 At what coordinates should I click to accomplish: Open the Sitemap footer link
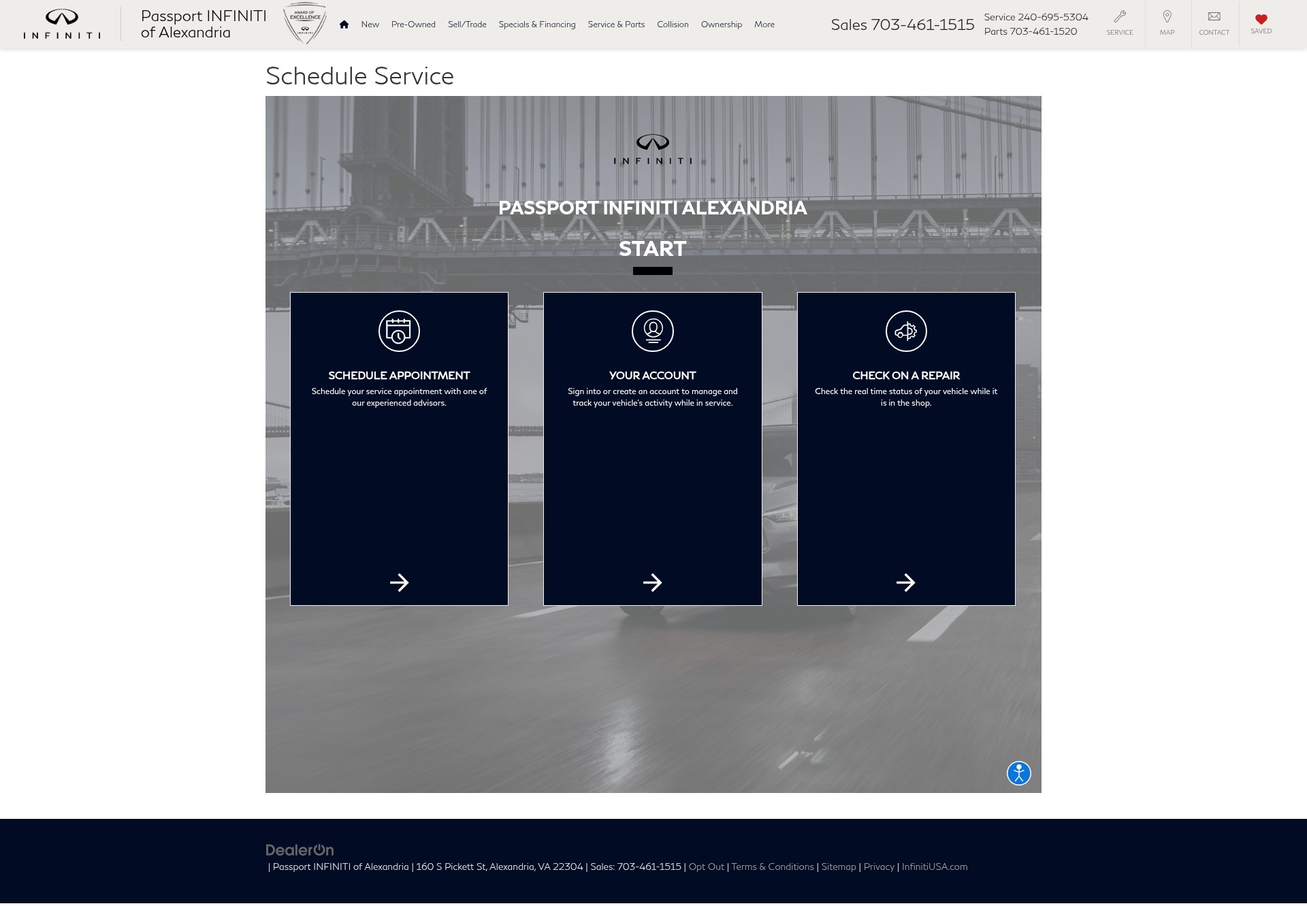pyautogui.click(x=839, y=867)
